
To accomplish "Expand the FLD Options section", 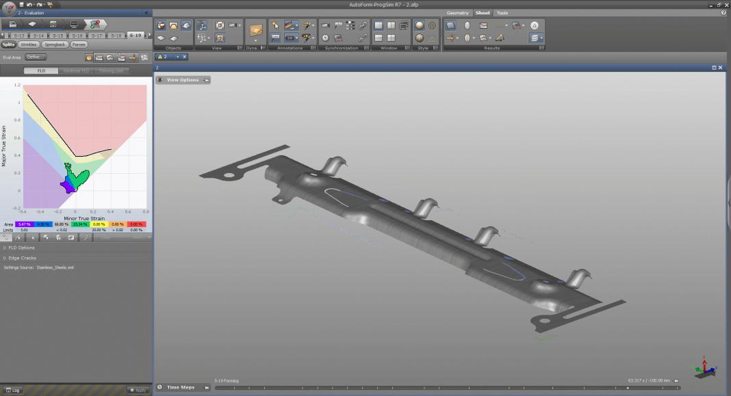I will [x=21, y=248].
